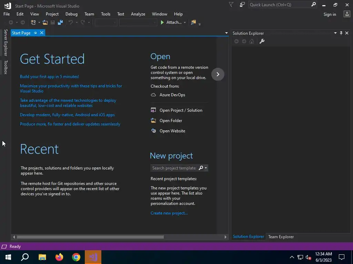Click the status bar Ready indicator icon
Viewport: 353px width, 264px height.
(x=4, y=246)
